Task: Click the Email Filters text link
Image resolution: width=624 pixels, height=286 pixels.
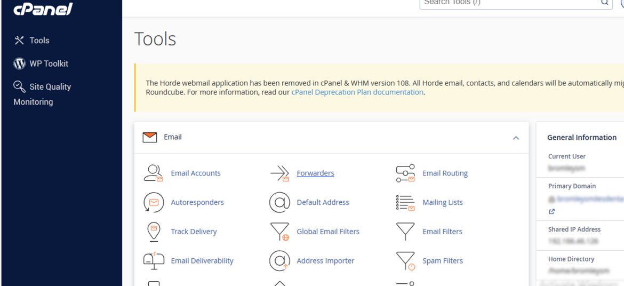Action: pyautogui.click(x=442, y=232)
